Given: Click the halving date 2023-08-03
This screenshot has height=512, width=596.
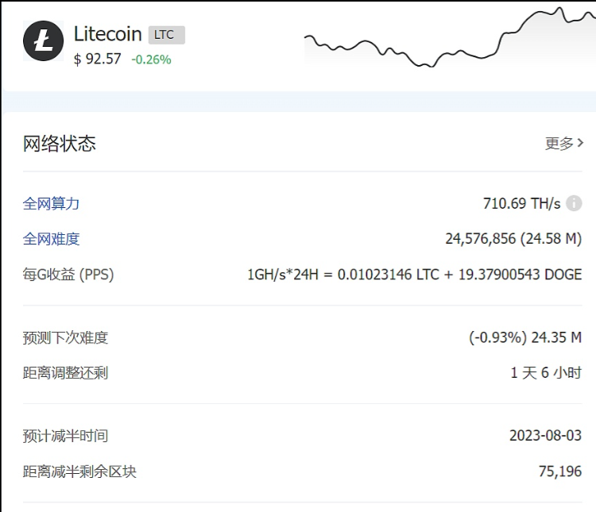Looking at the screenshot, I should [x=545, y=435].
